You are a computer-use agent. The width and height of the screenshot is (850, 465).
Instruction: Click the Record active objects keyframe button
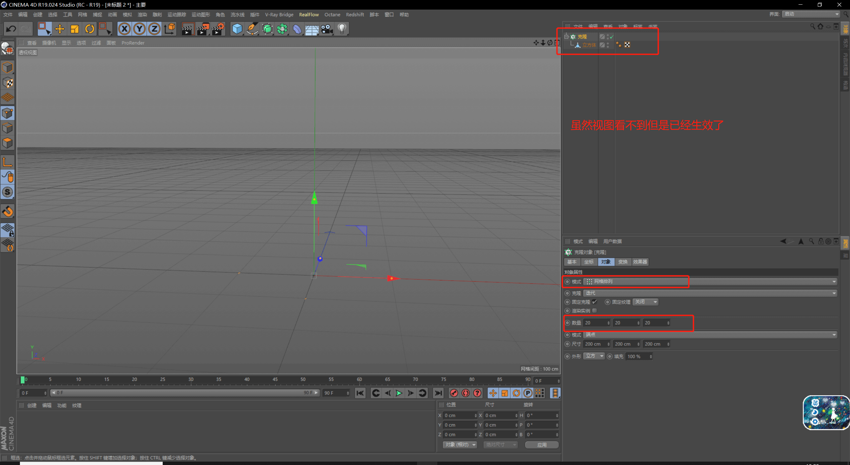pyautogui.click(x=454, y=393)
